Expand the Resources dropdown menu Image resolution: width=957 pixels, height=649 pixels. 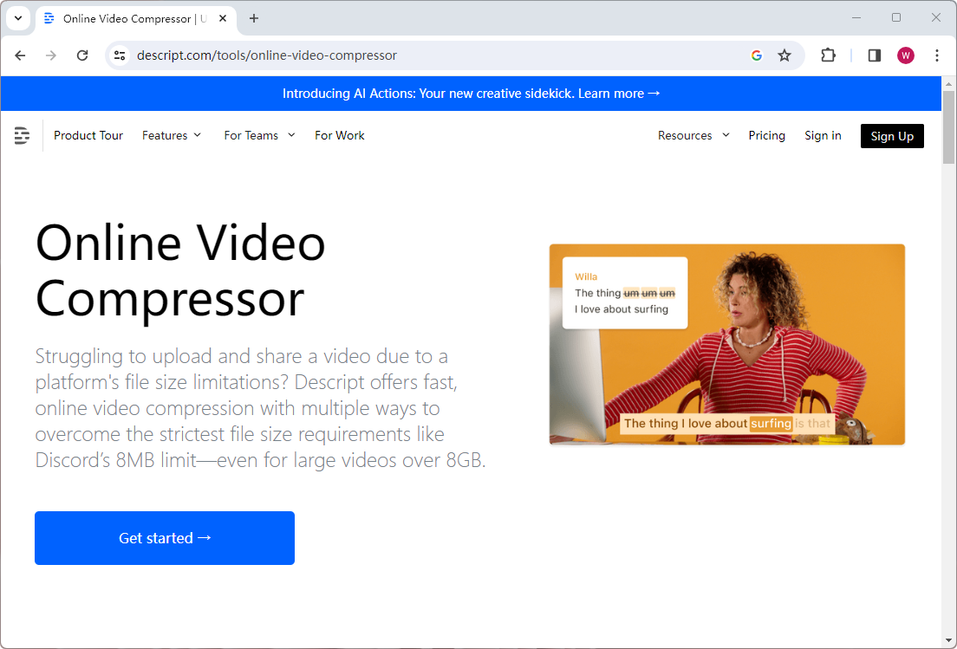(x=693, y=135)
